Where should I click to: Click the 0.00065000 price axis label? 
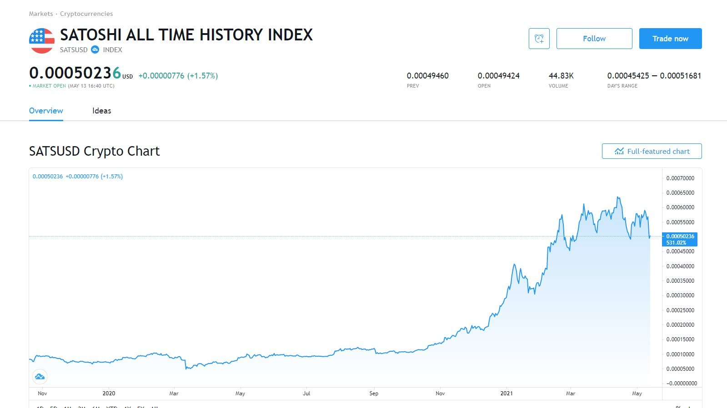pos(680,193)
